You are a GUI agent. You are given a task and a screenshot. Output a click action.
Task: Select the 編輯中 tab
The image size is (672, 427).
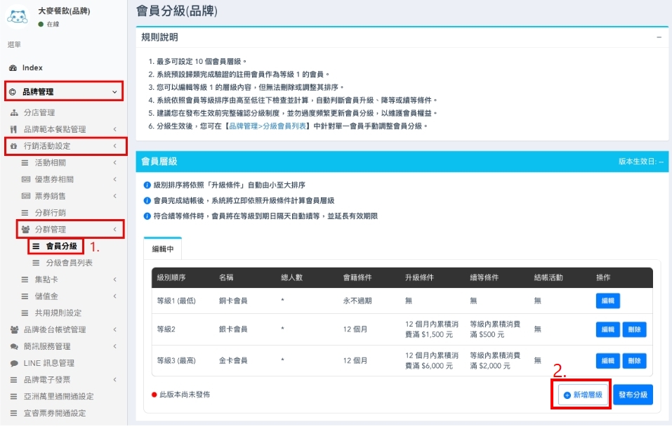[x=163, y=249]
